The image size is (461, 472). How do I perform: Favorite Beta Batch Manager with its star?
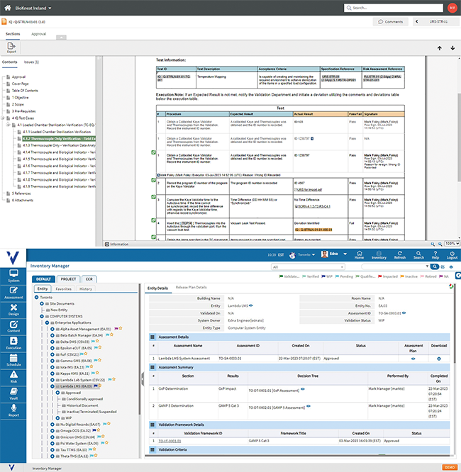point(112,335)
